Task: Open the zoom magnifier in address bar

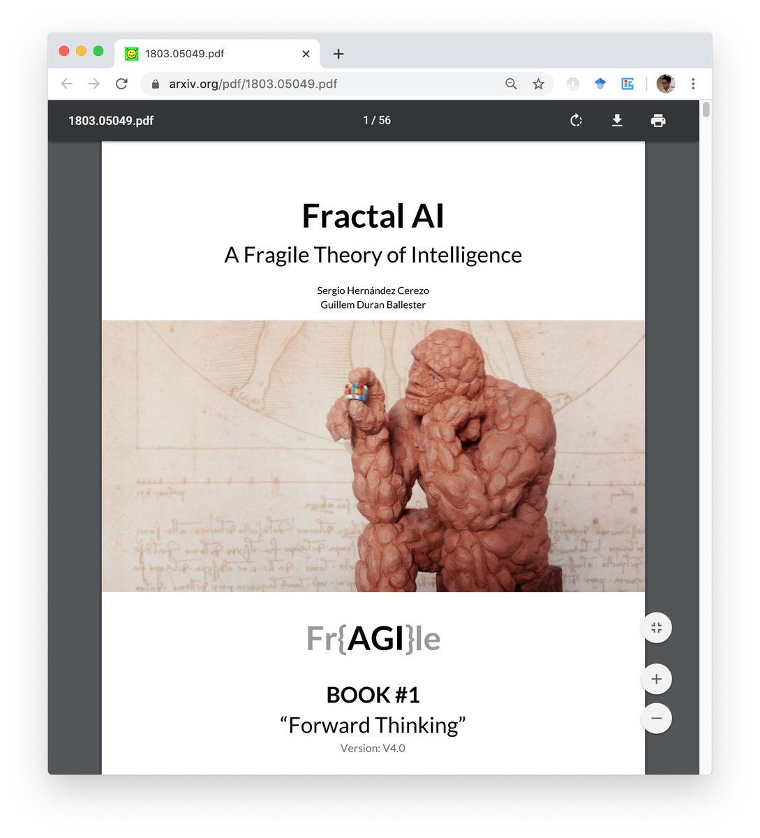Action: (511, 84)
